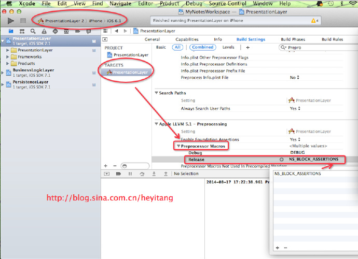Screen dimensions: 358x259
Task: Open the Project navigator icon
Action: (x=11, y=31)
